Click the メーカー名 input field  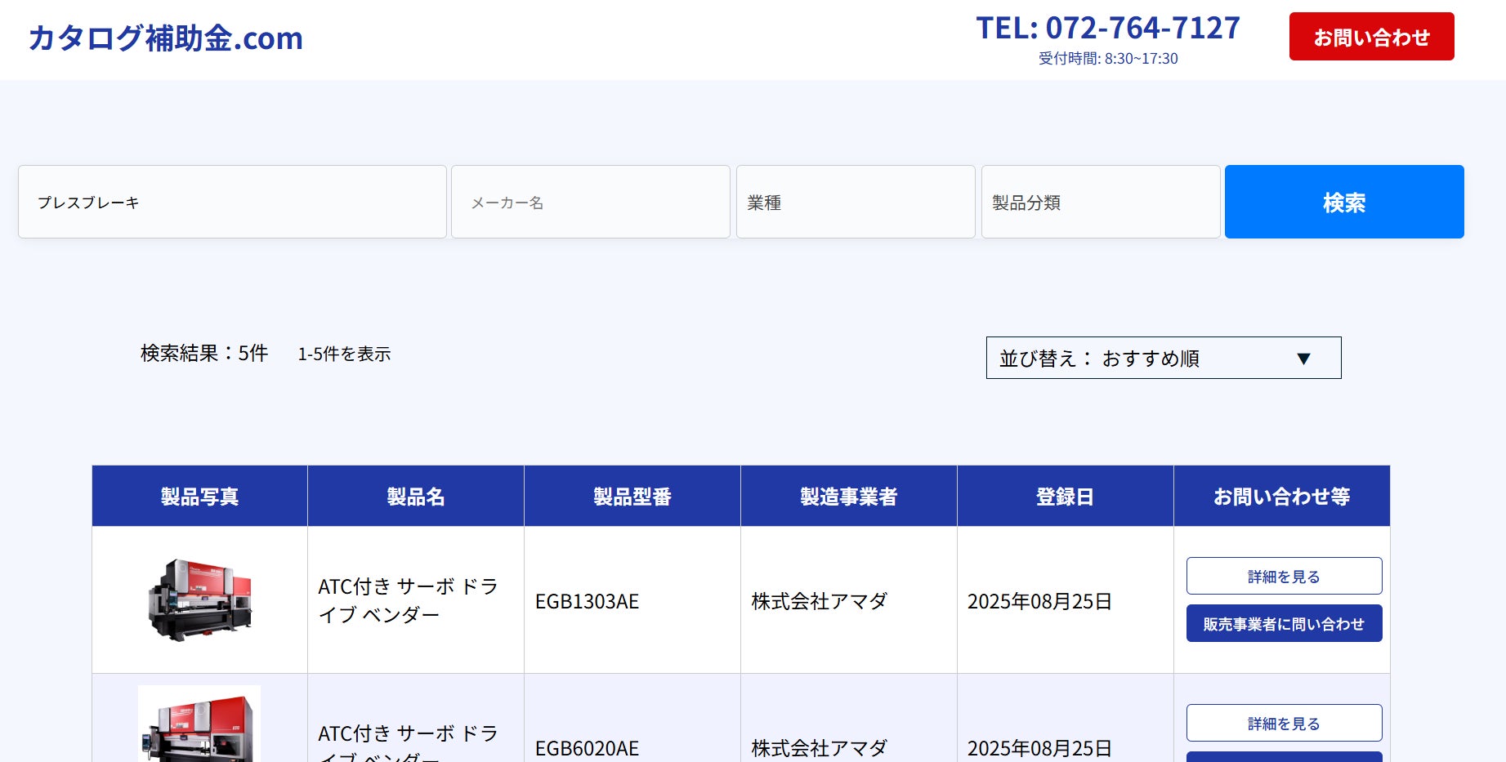click(590, 202)
